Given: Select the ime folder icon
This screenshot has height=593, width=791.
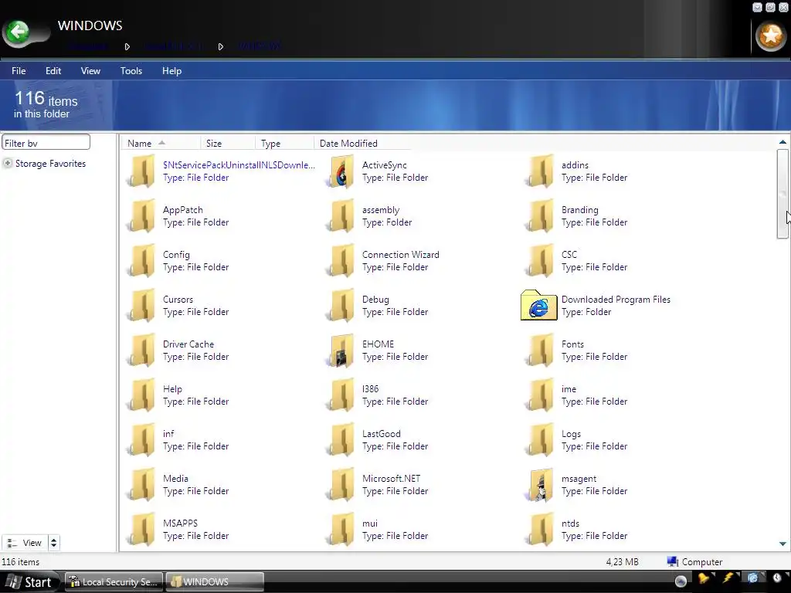Looking at the screenshot, I should (541, 395).
